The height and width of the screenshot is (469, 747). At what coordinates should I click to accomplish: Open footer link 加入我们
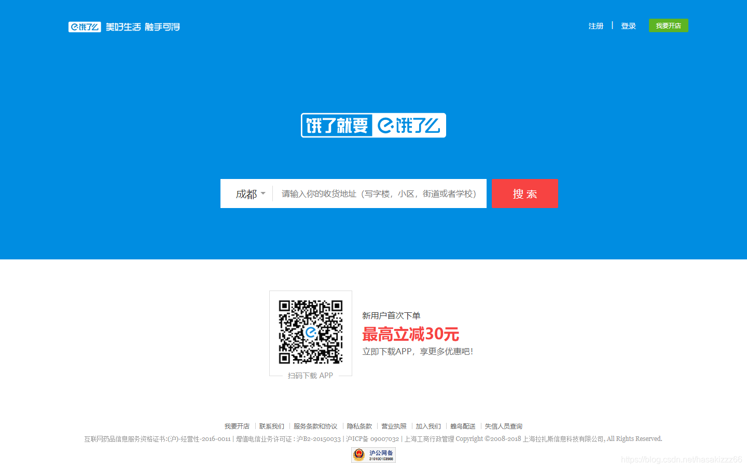click(428, 426)
